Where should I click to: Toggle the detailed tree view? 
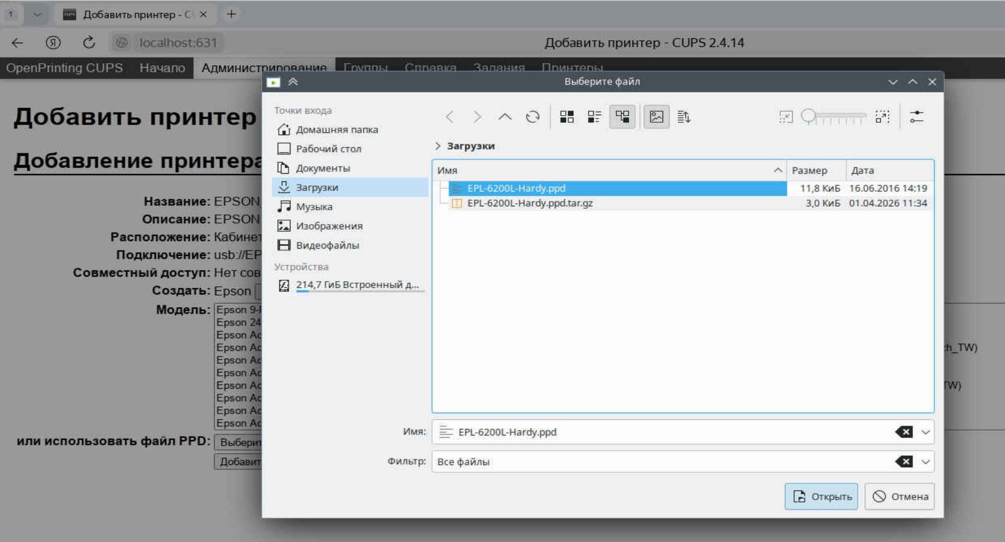(x=622, y=117)
